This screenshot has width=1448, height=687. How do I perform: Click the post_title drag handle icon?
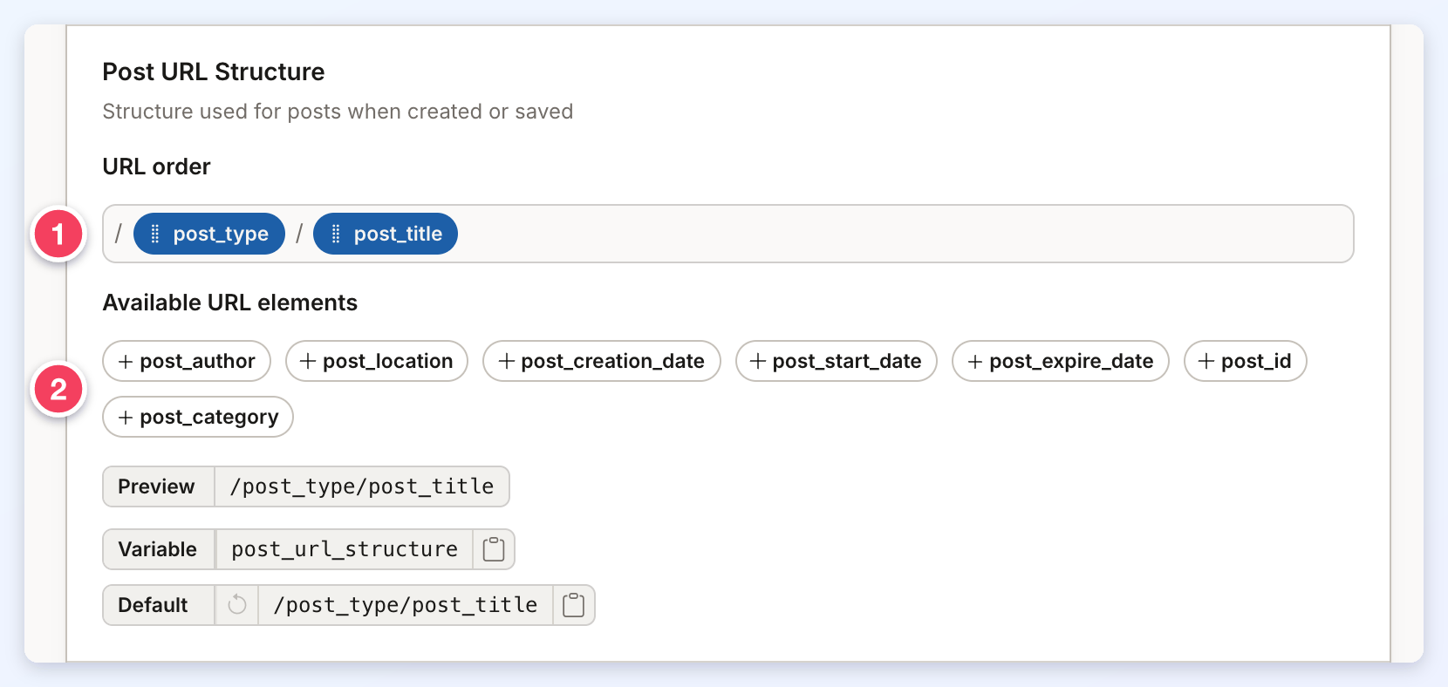pos(336,234)
